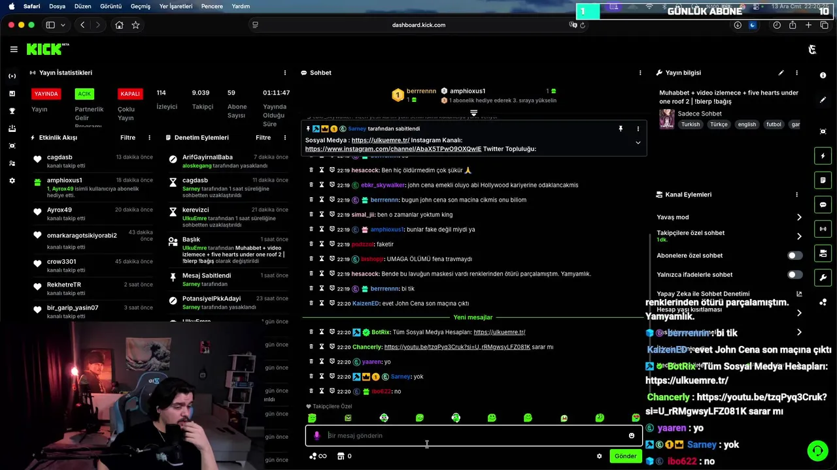
Task: Open the analytics chart icon in left sidebar
Action: click(x=12, y=93)
